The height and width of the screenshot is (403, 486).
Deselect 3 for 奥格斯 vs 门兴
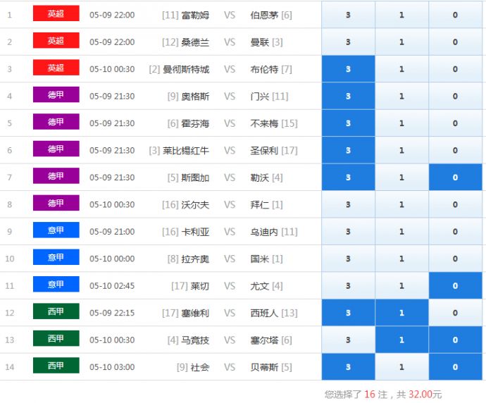point(348,96)
